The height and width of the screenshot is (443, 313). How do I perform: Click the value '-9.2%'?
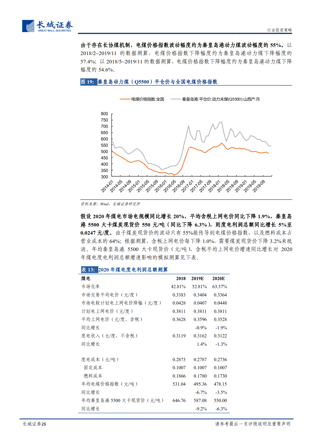click(x=201, y=409)
